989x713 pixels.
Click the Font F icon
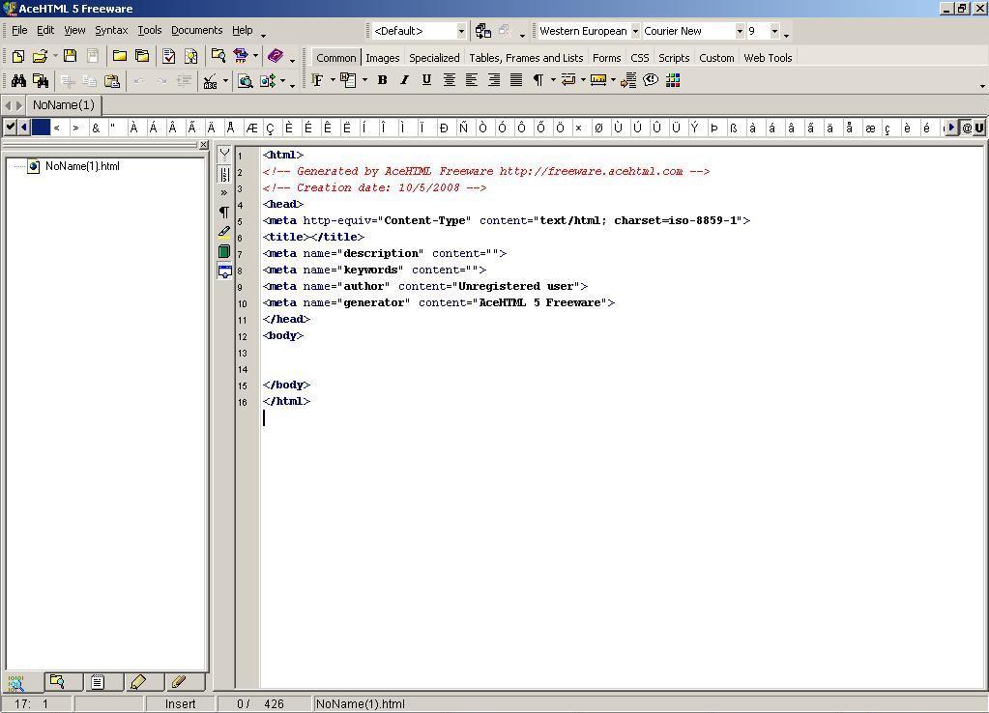tap(317, 80)
